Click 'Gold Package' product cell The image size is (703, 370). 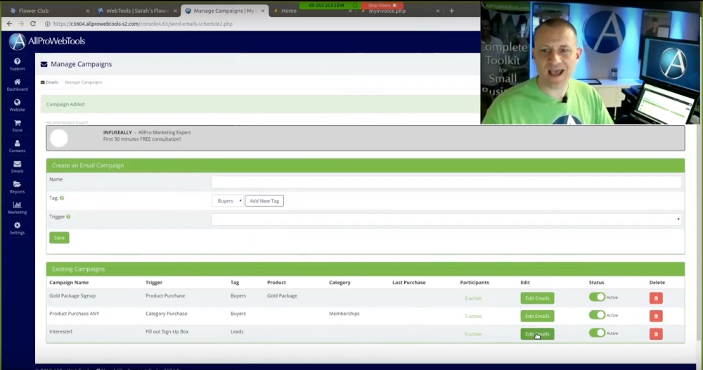(x=282, y=296)
